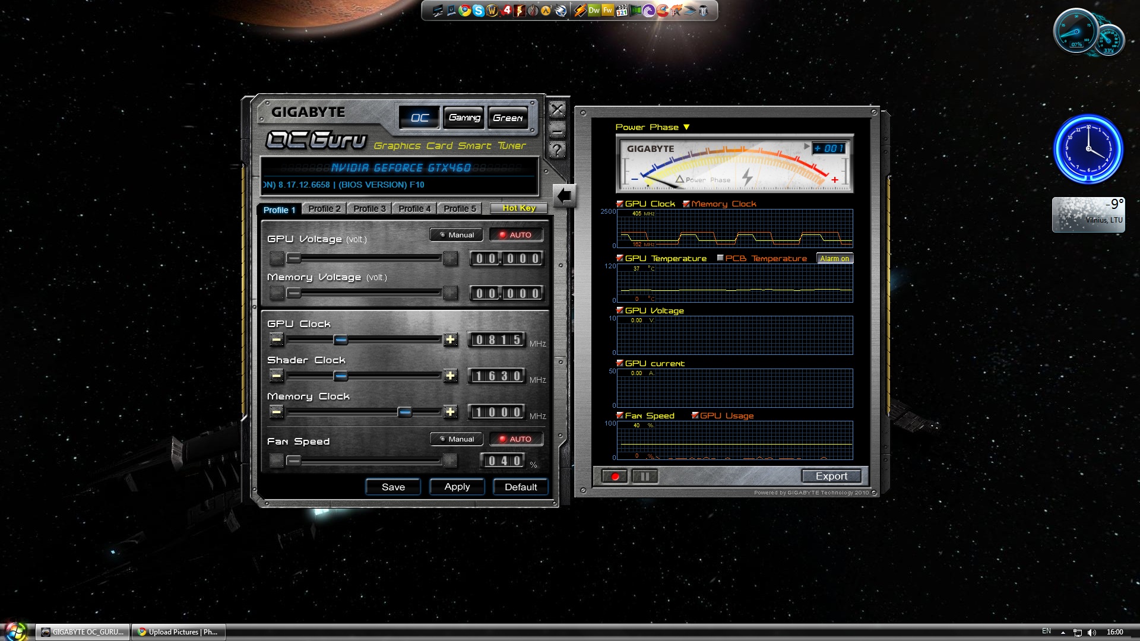The height and width of the screenshot is (641, 1140).
Task: Click the Export button
Action: [x=831, y=476]
